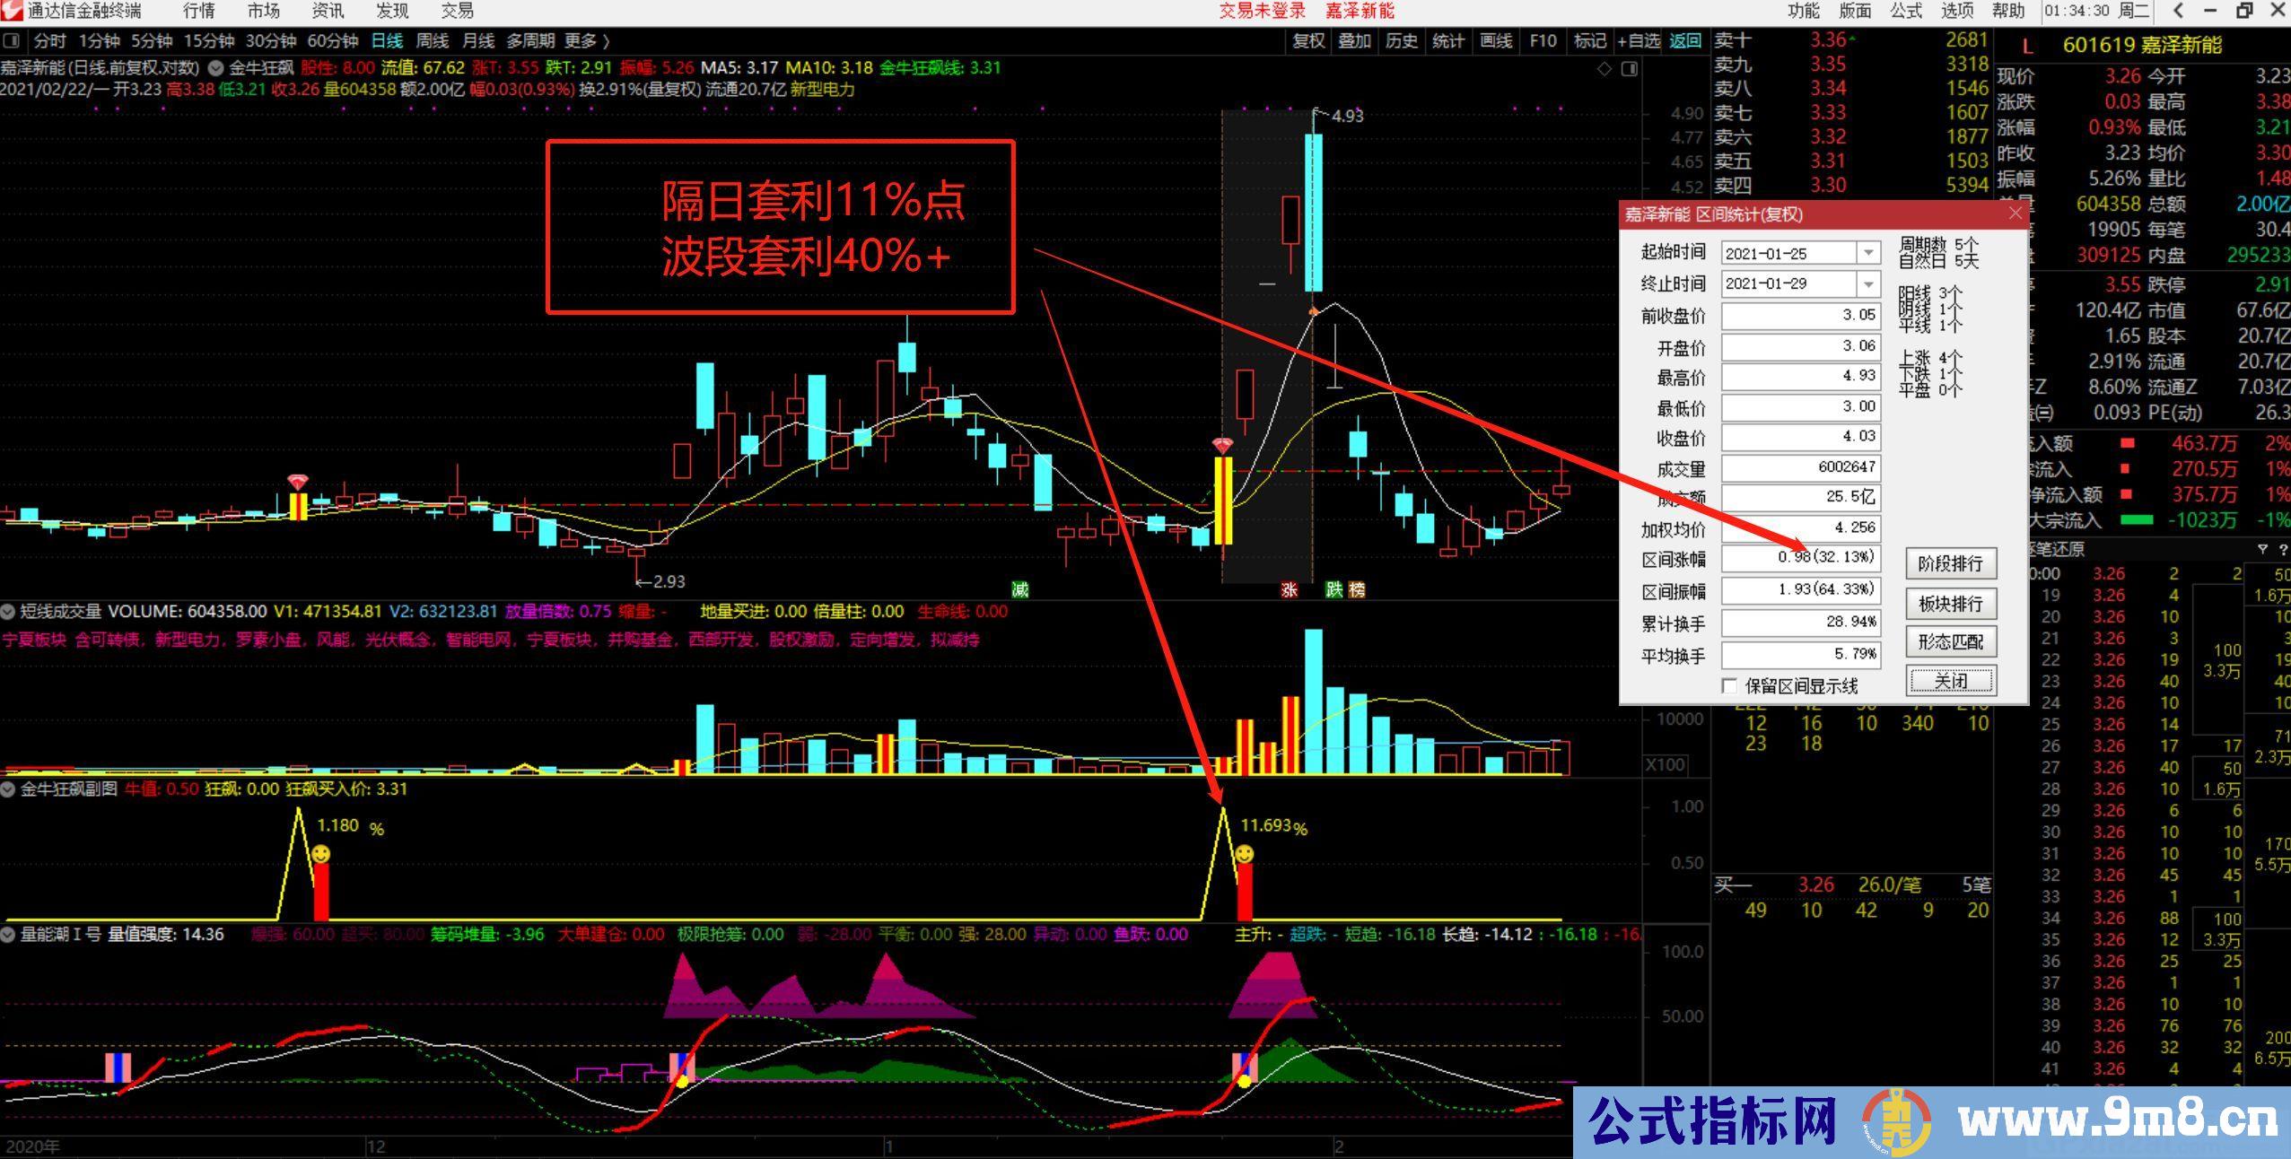This screenshot has width=2291, height=1159.
Task: Click the 板块排行 button
Action: tap(1951, 603)
